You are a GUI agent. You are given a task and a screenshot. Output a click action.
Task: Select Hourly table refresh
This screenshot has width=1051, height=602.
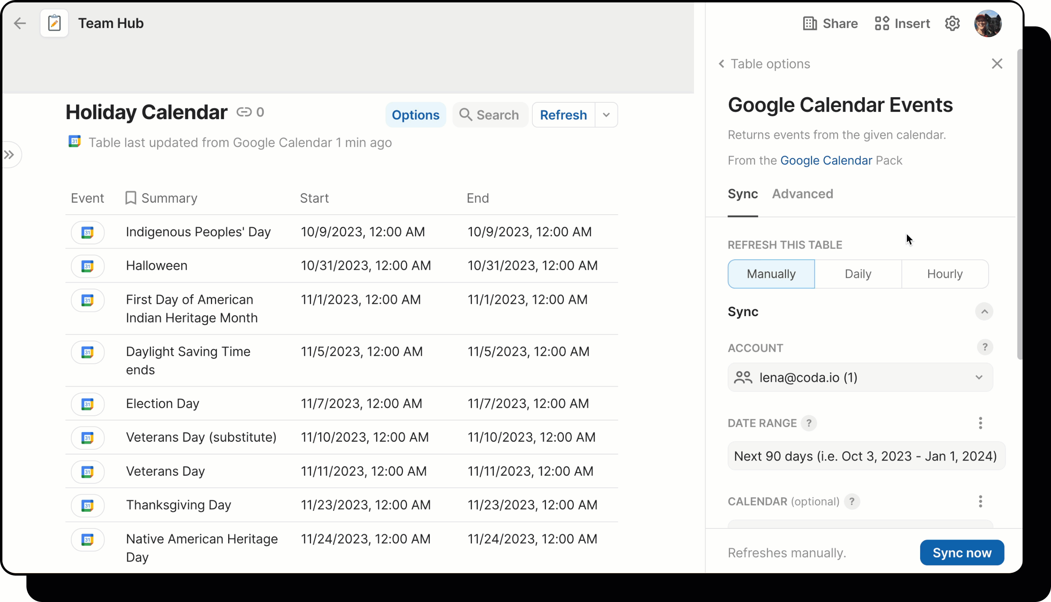point(945,274)
